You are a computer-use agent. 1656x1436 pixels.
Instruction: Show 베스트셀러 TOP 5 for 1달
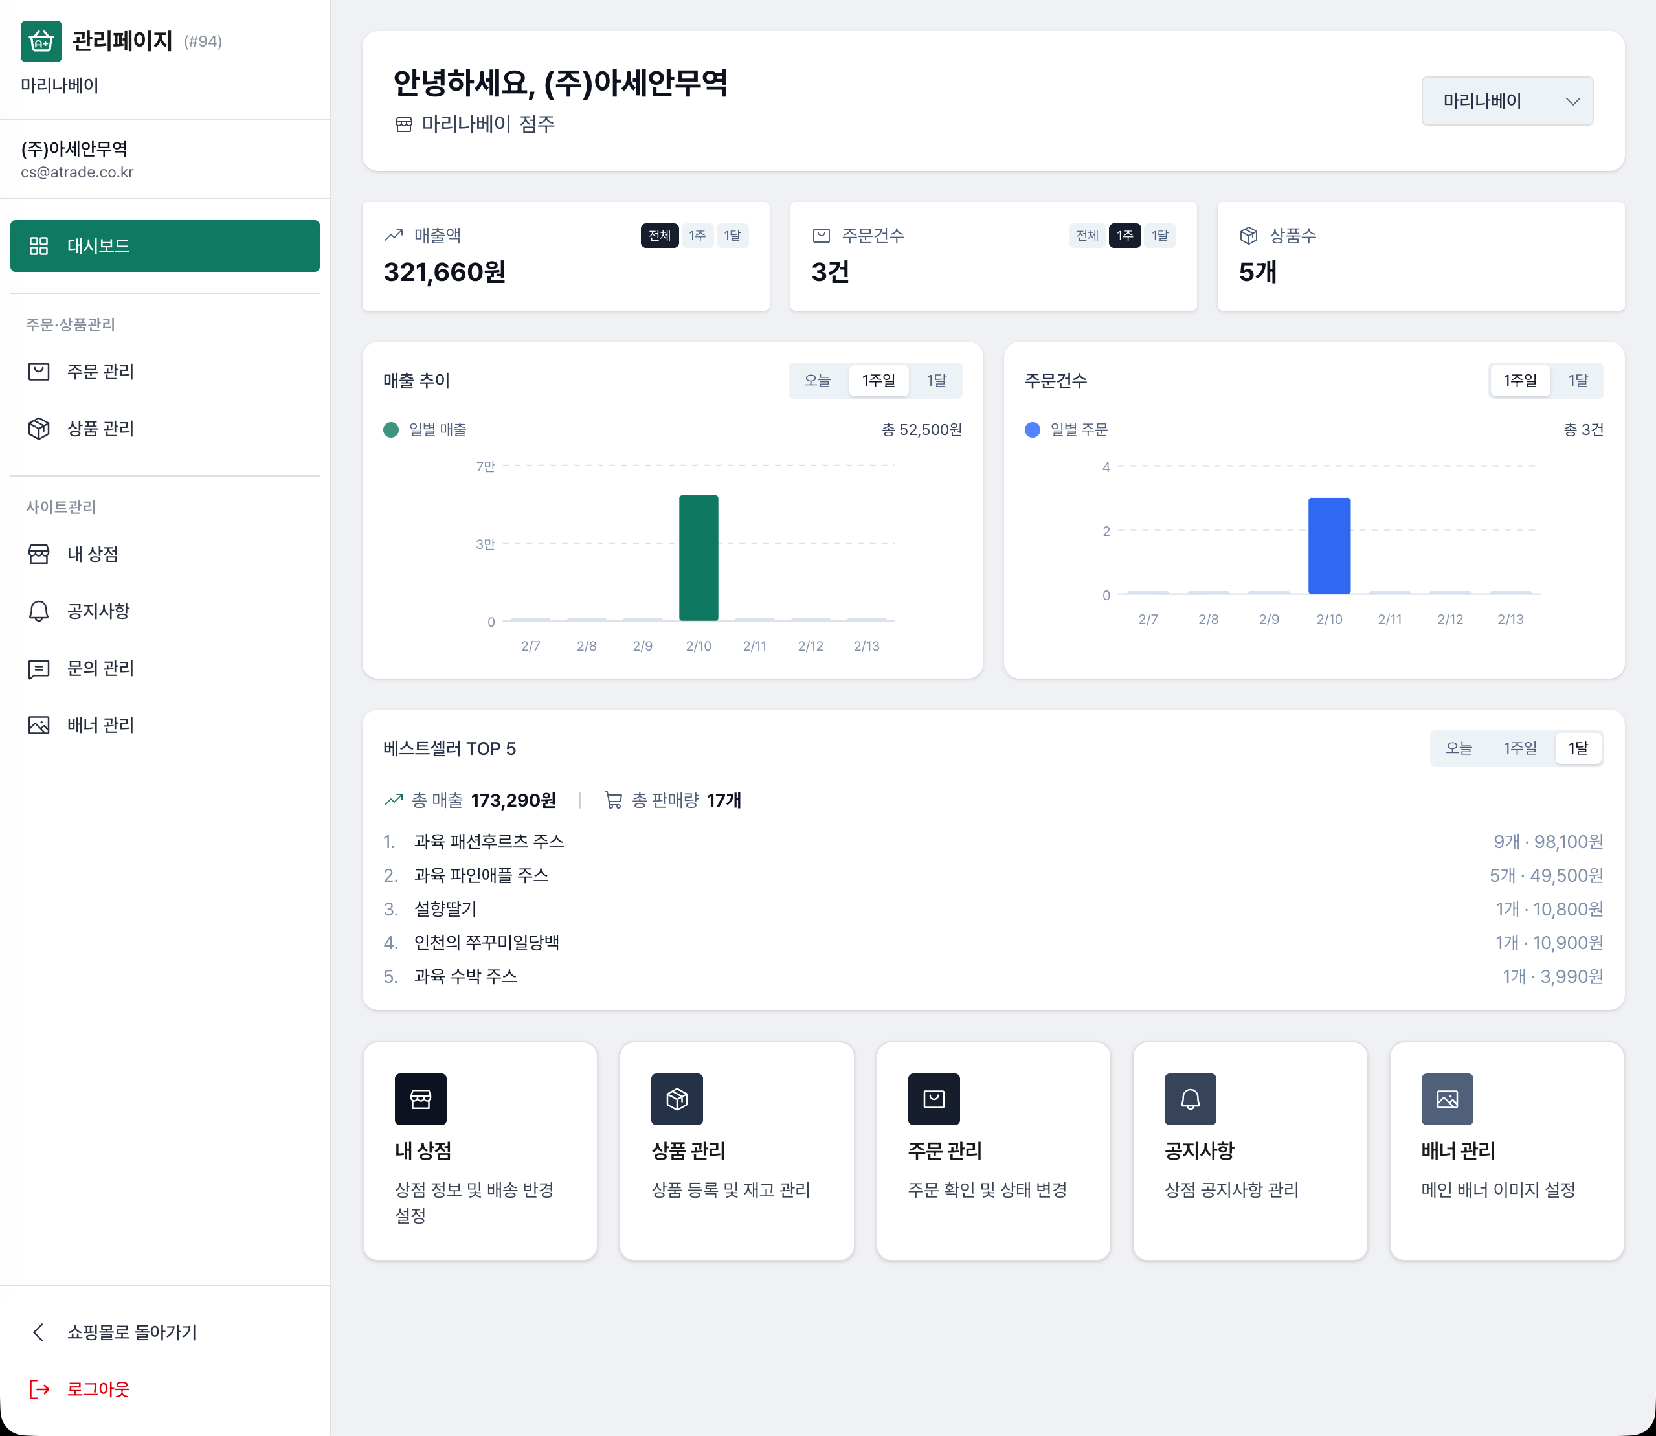tap(1578, 748)
